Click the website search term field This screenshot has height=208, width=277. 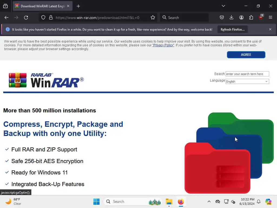[247, 74]
